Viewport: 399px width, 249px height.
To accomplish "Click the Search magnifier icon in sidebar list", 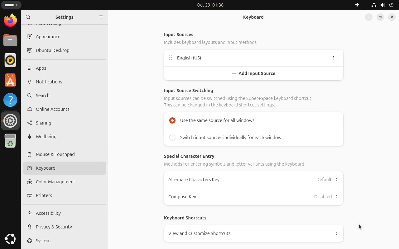I will pyautogui.click(x=30, y=96).
